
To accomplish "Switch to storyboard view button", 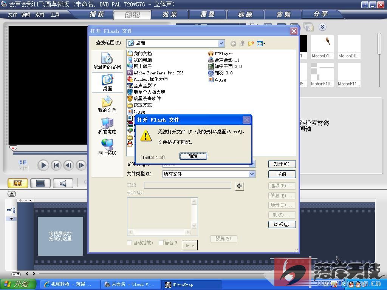I will pyautogui.click(x=18, y=183).
